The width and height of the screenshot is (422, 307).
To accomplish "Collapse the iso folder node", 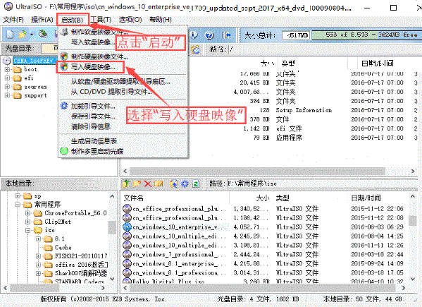I will pos(27,231).
